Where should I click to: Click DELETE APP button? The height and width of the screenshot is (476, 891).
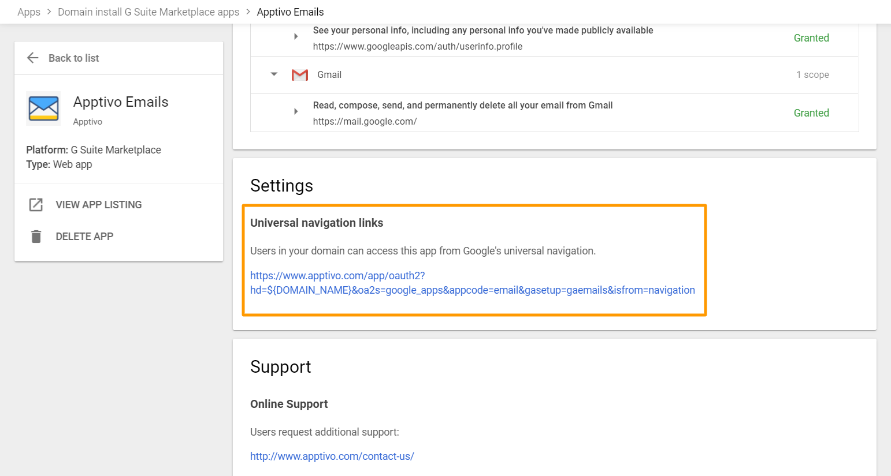tap(84, 237)
